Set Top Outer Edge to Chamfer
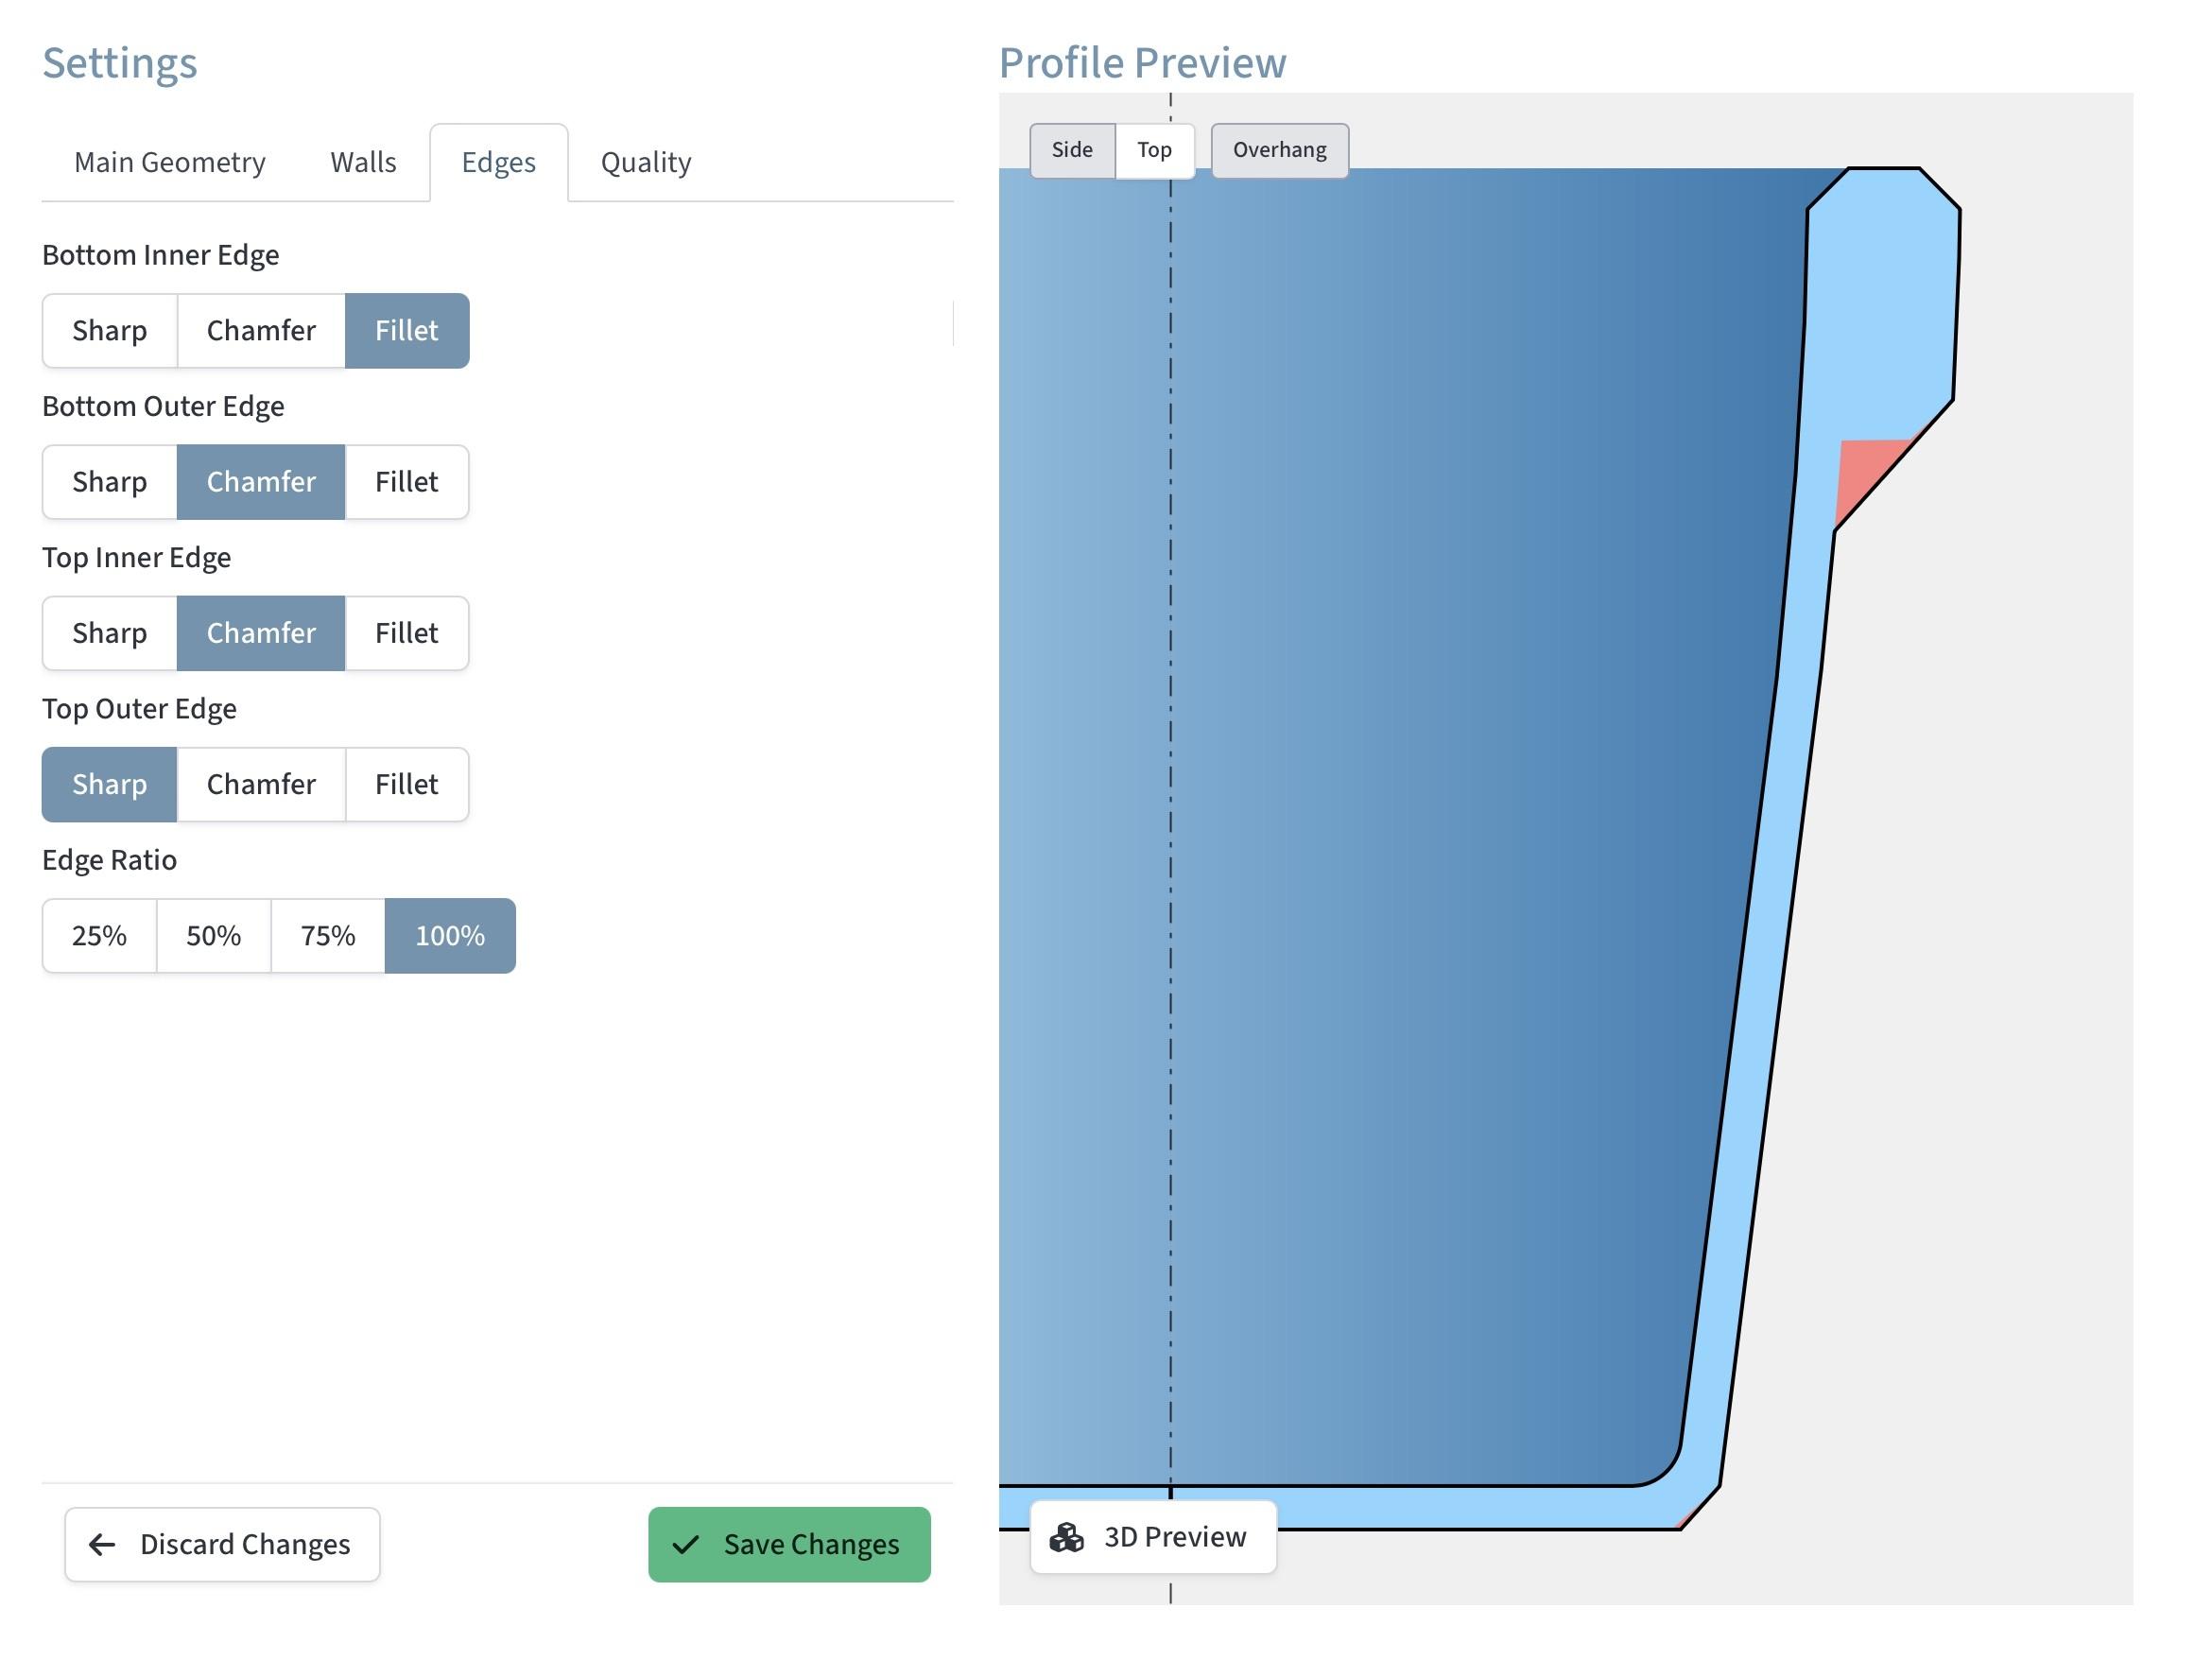 pyautogui.click(x=261, y=784)
